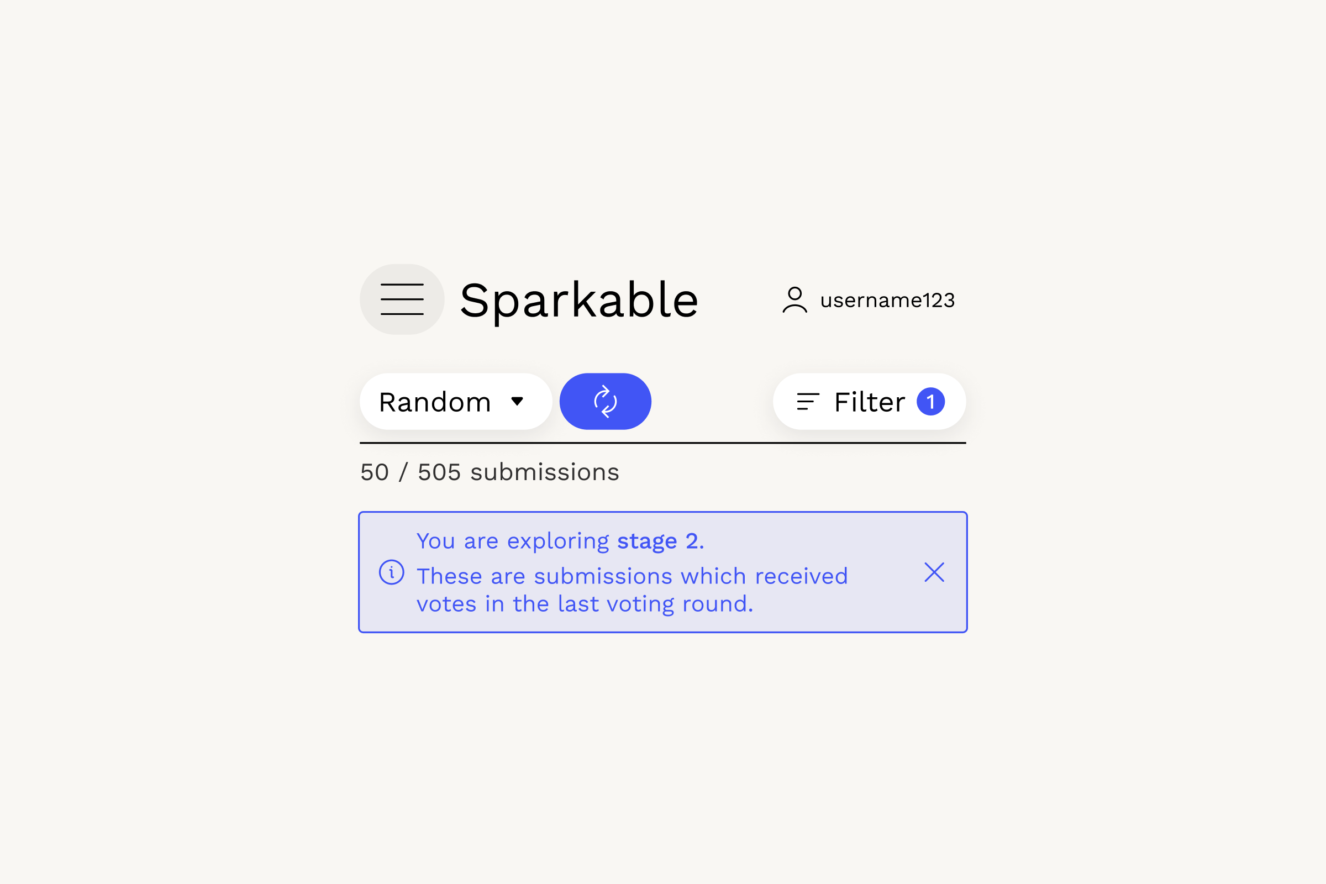Open the username123 account link
1326x884 pixels.
[x=887, y=301]
